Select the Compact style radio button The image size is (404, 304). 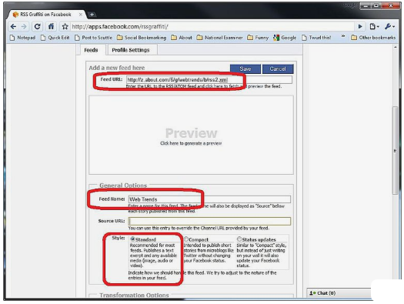186,239
